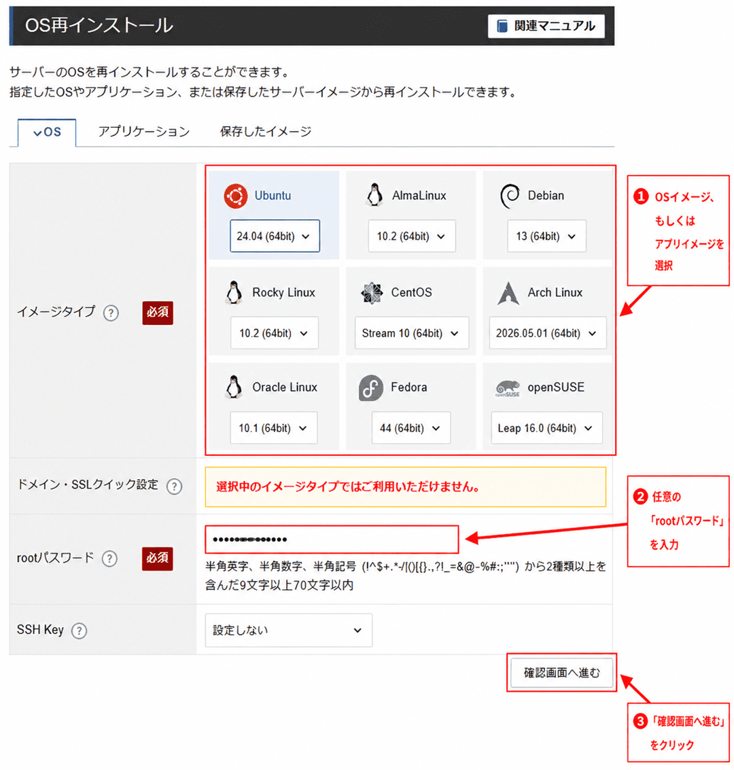The width and height of the screenshot is (734, 770).
Task: Click the openSUSE chameleon icon
Action: [x=508, y=388]
